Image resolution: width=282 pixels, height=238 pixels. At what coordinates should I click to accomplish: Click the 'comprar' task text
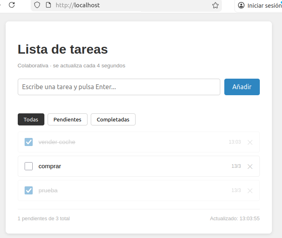coord(50,166)
